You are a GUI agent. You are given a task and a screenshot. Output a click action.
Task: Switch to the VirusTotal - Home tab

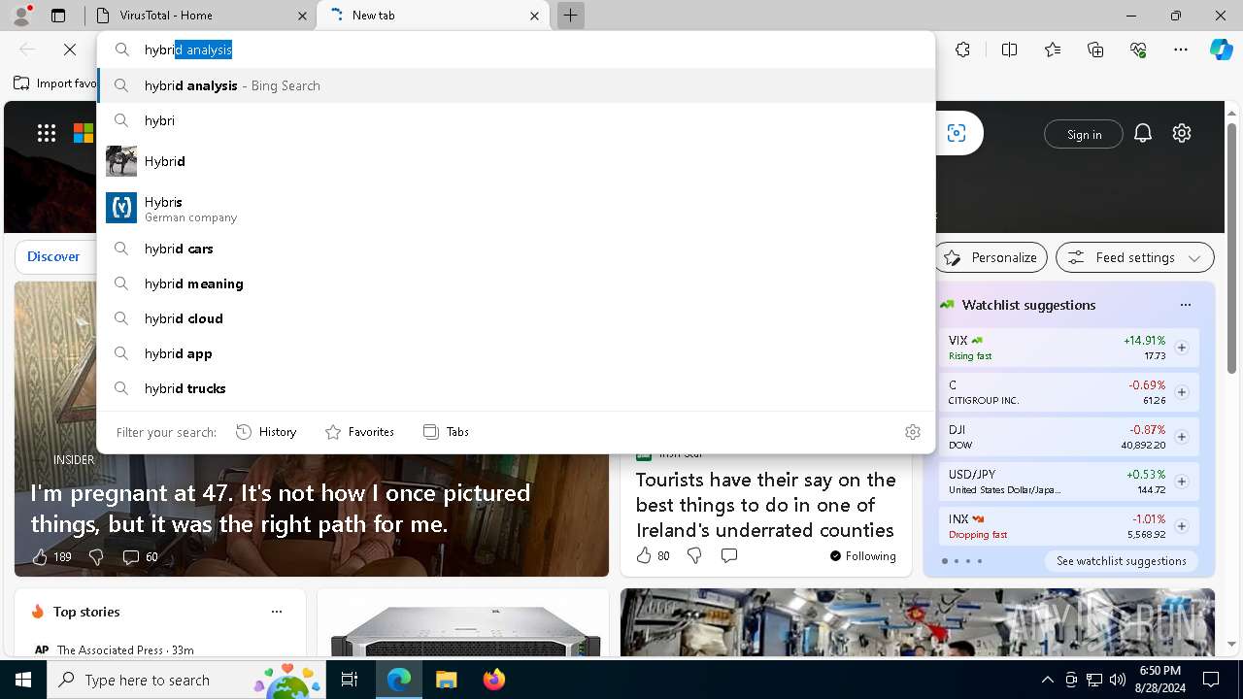(199, 16)
